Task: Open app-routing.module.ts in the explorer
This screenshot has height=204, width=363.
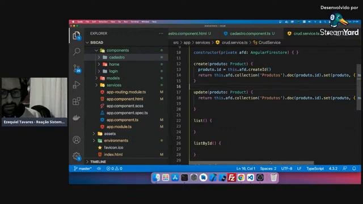Action: pyautogui.click(x=126, y=92)
